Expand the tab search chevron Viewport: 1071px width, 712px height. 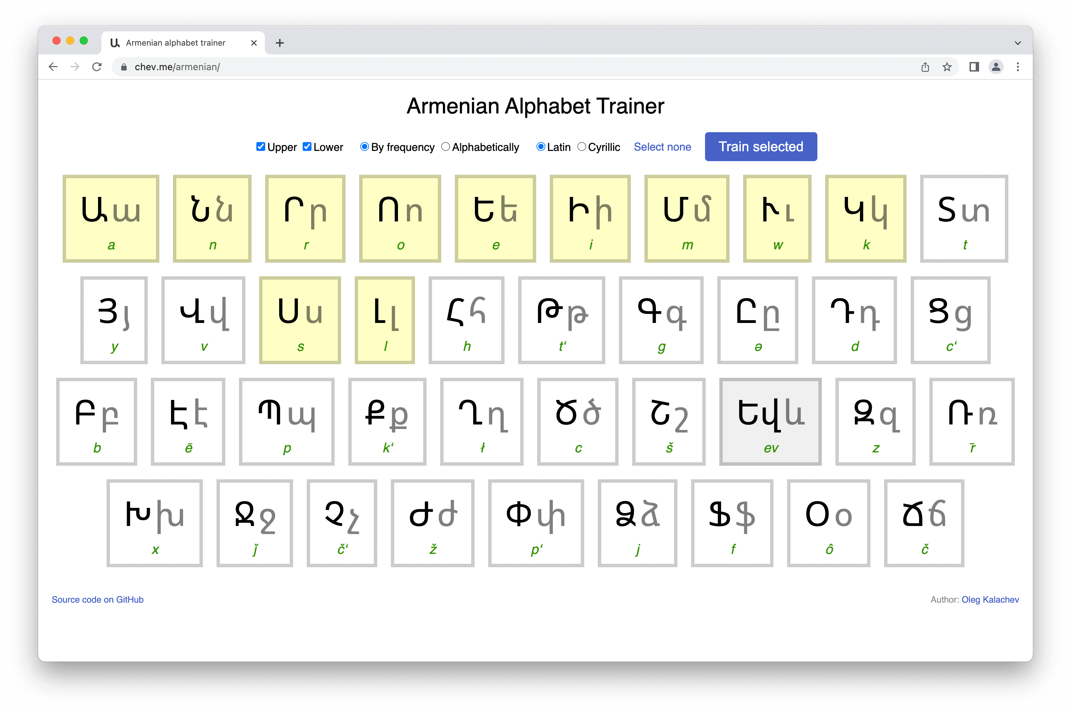[x=1018, y=43]
